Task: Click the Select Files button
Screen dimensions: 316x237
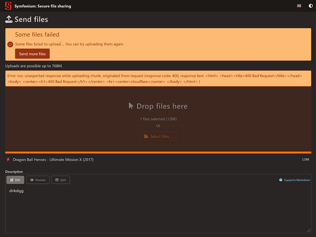Action: tap(158, 137)
